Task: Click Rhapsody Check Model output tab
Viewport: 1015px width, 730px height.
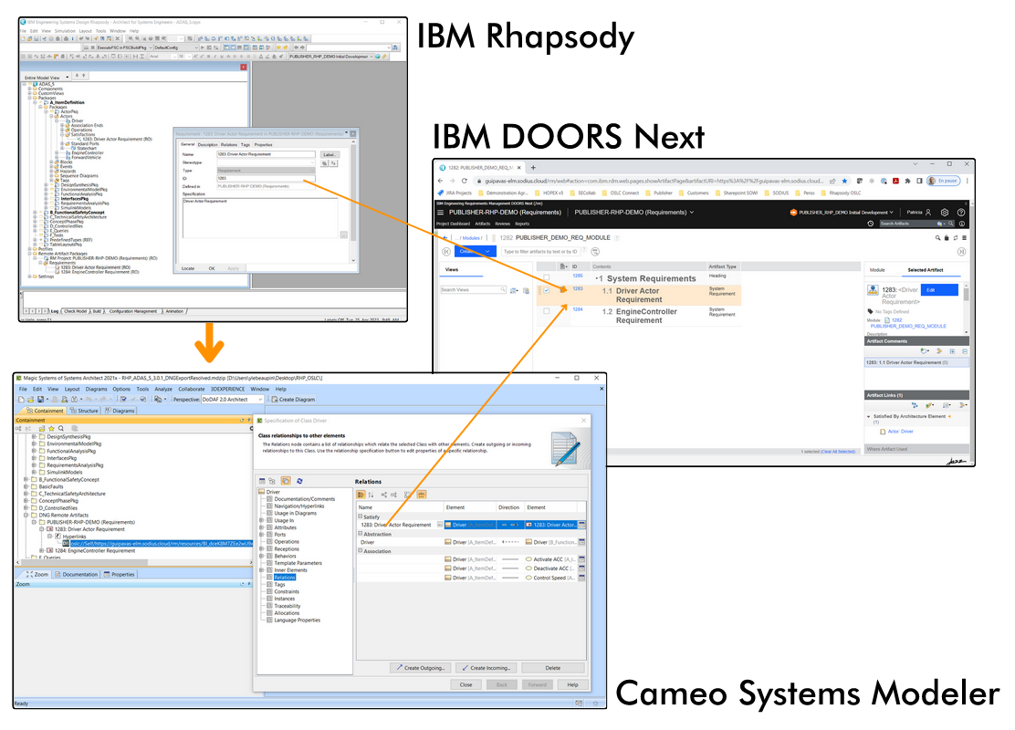Action: click(x=76, y=311)
